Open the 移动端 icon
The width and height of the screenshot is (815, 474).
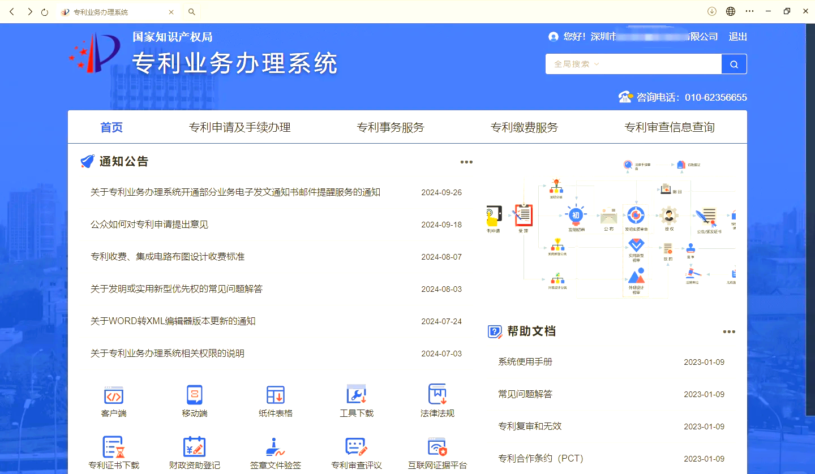coord(195,395)
